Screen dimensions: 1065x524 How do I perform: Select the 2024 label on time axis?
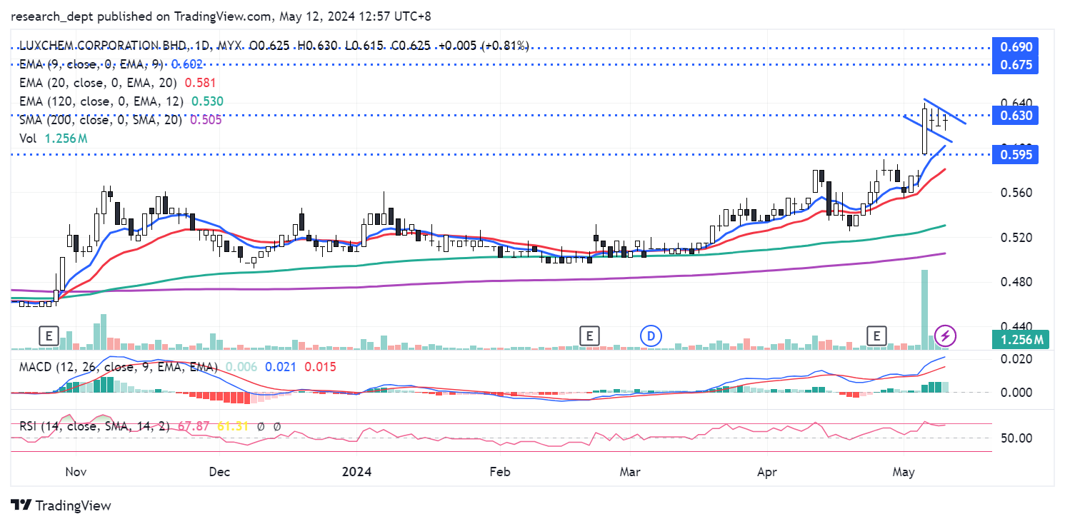pyautogui.click(x=357, y=472)
